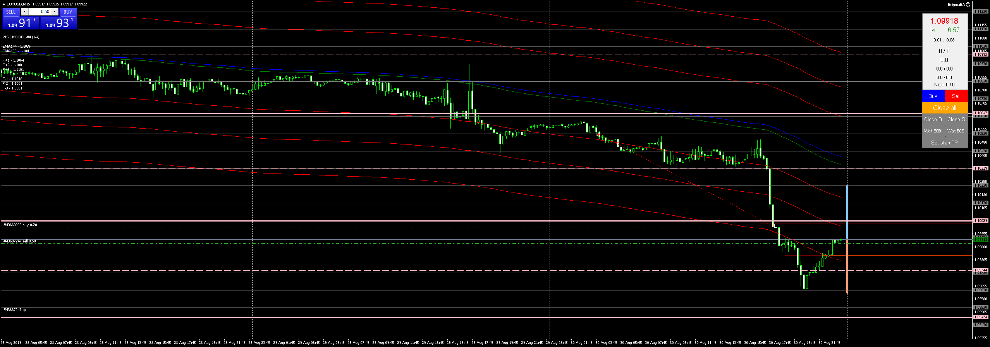Click the 1.10029 price axis label
The height and width of the screenshot is (347, 990).
click(981, 221)
